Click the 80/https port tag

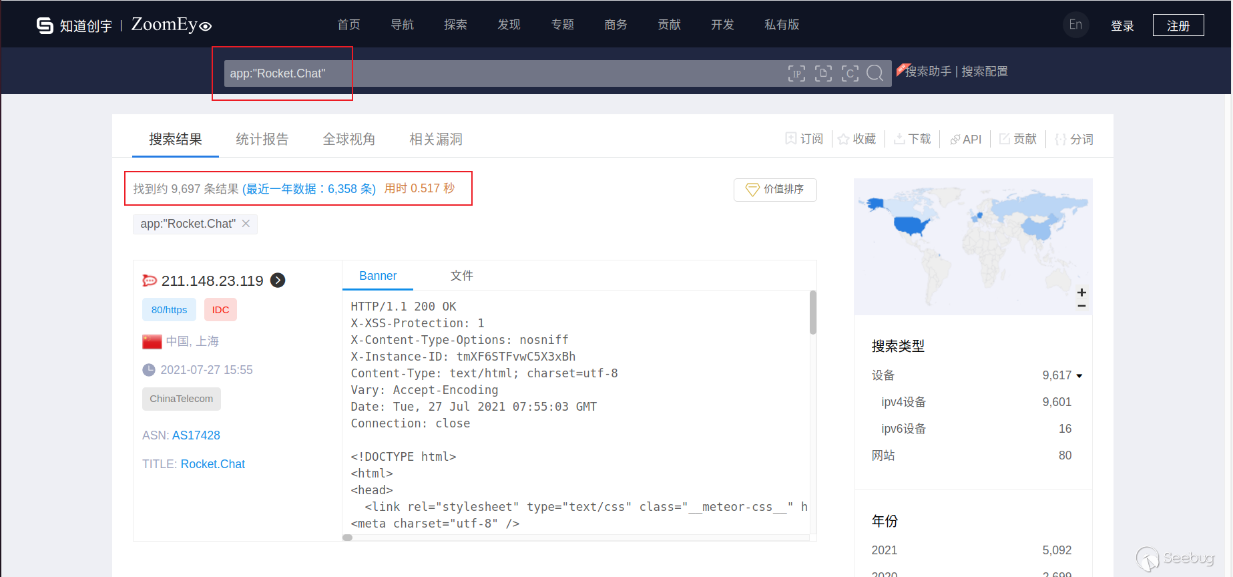(x=169, y=310)
